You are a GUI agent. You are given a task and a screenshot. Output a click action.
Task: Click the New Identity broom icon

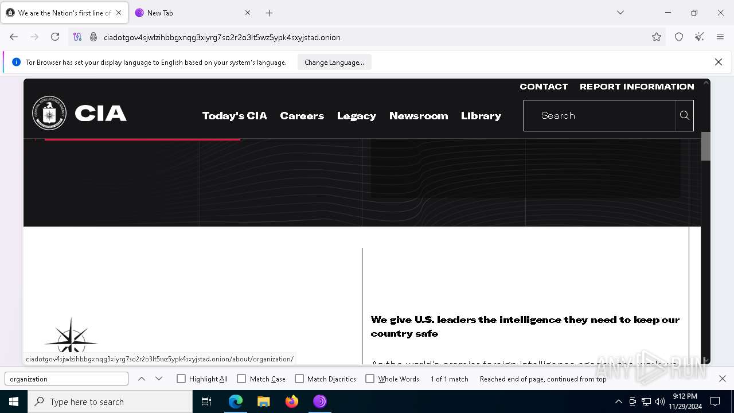click(700, 37)
